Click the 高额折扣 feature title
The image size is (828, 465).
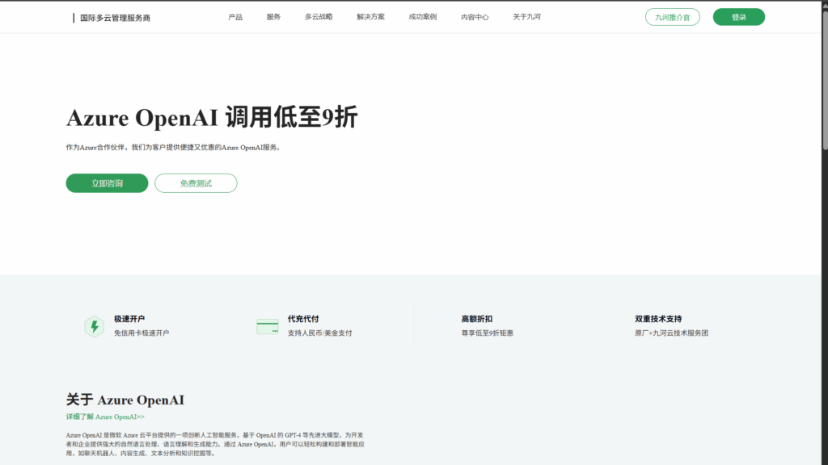477,319
